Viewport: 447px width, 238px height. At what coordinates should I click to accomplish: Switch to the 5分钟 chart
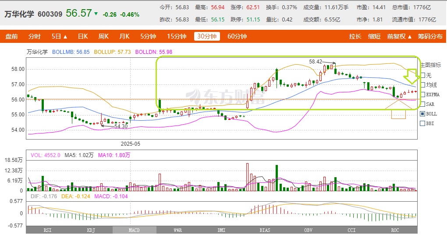pyautogui.click(x=148, y=36)
